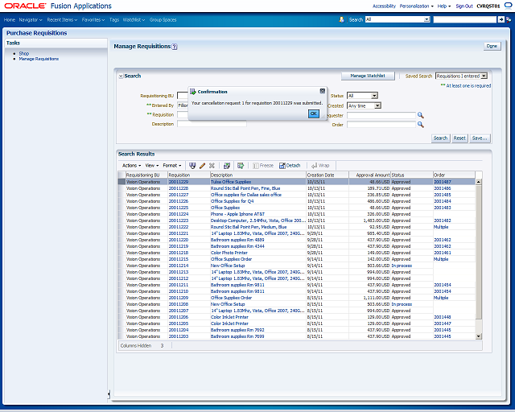Open the Actions menu in Search Results
The height and width of the screenshot is (412, 515).
click(x=131, y=166)
